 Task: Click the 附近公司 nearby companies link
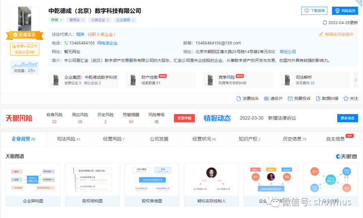tap(288, 52)
